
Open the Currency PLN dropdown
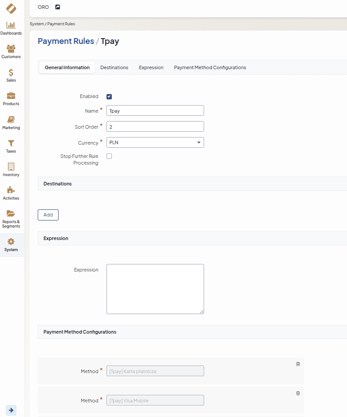pos(155,142)
